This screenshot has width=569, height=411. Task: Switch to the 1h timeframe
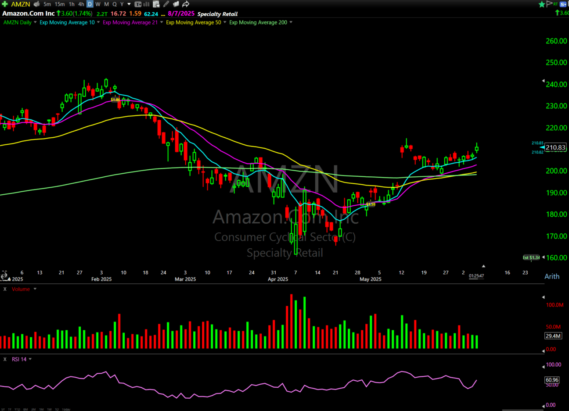(x=72, y=4)
